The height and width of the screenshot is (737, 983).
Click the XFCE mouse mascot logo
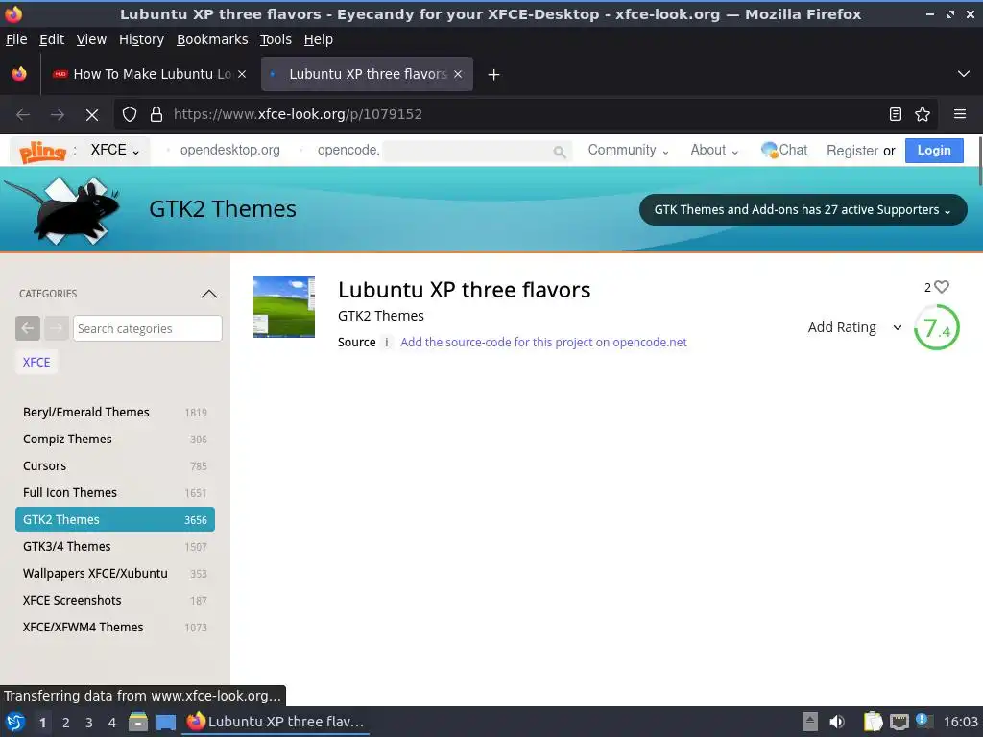click(61, 210)
